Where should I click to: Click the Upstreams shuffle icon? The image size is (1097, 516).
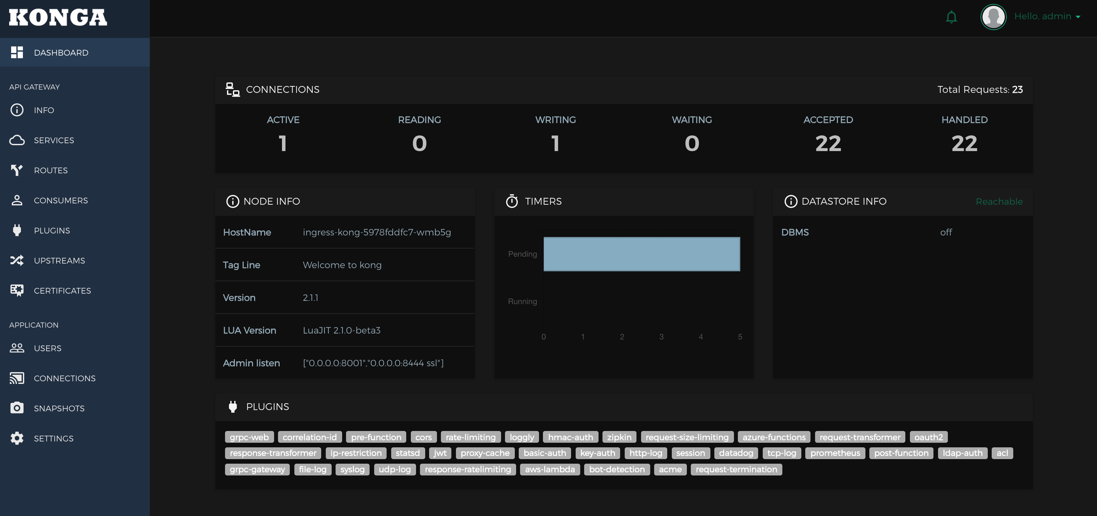pos(17,261)
